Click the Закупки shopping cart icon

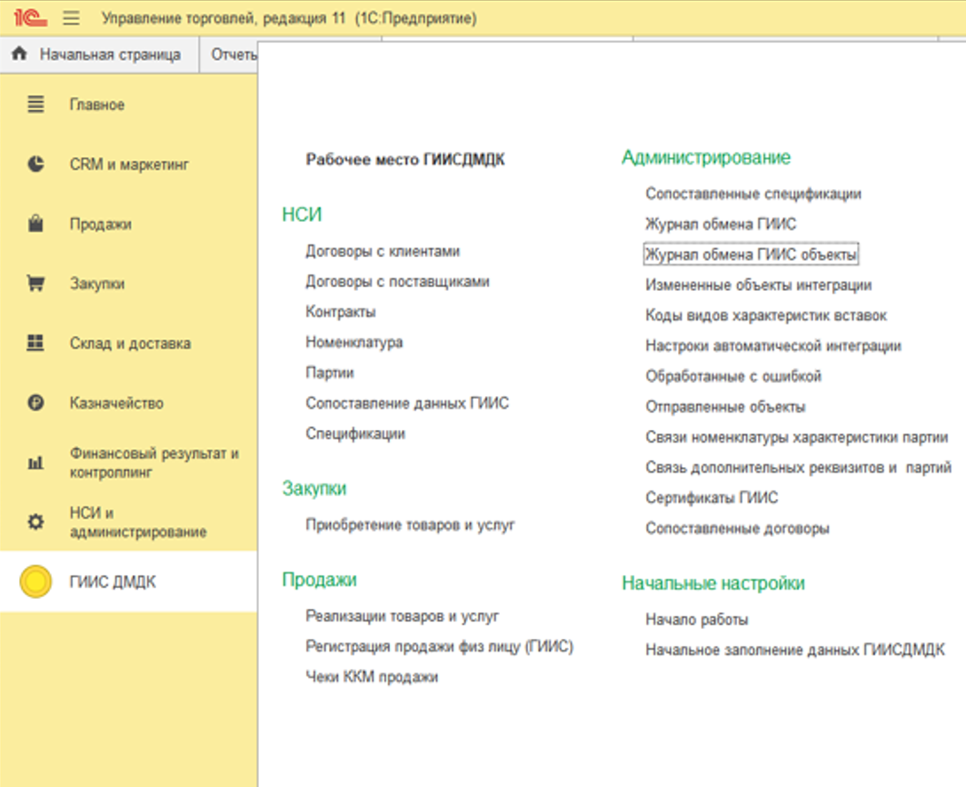(35, 284)
